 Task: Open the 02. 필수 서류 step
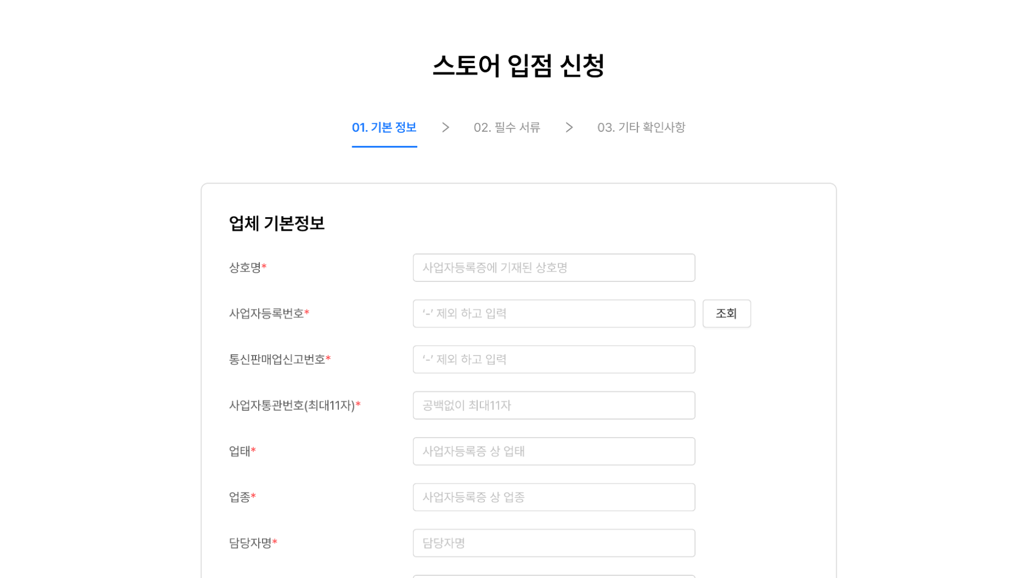(507, 127)
